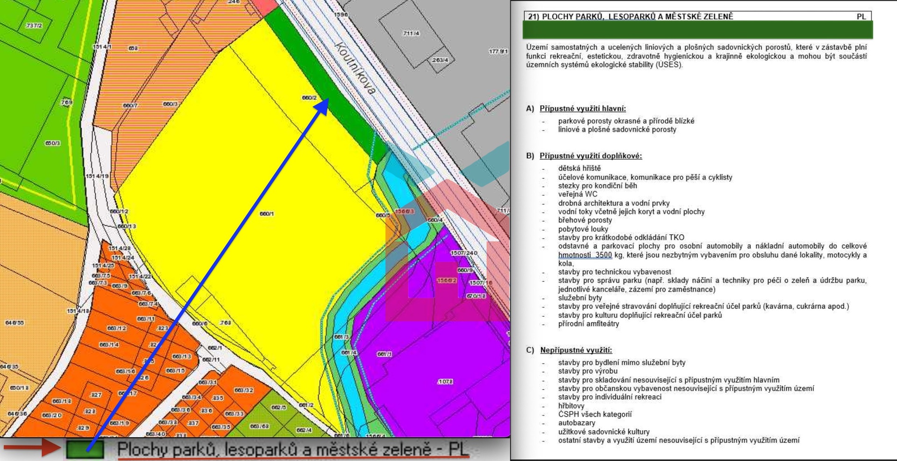Select the green parcel labeled 737/2
897x461 pixels.
pyautogui.click(x=34, y=26)
